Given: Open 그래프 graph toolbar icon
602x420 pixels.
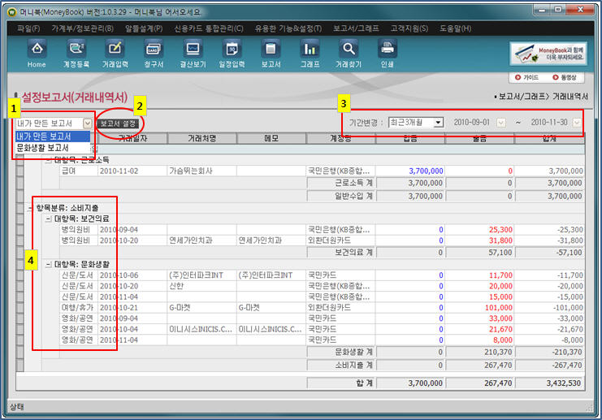Looking at the screenshot, I should (x=310, y=54).
